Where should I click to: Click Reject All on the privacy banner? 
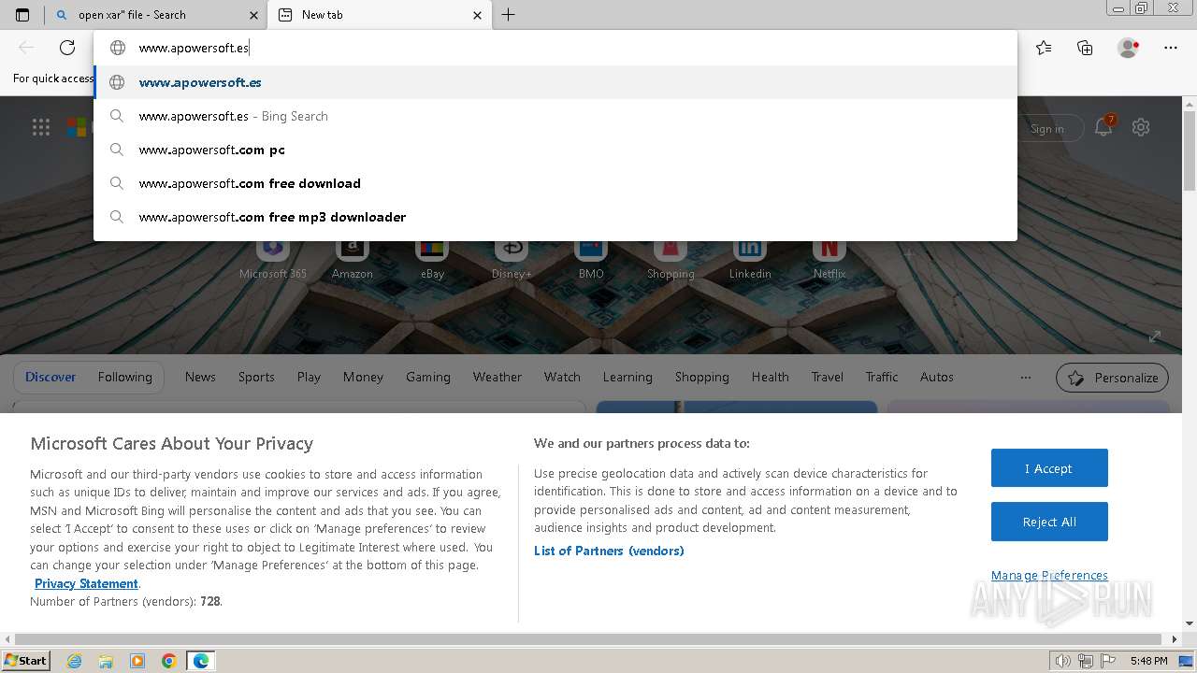pyautogui.click(x=1049, y=522)
